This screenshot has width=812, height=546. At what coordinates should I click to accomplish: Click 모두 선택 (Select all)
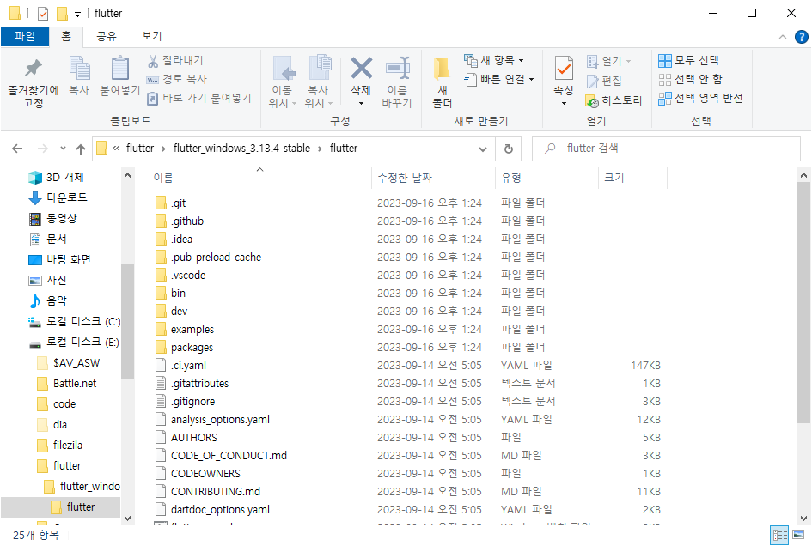[x=689, y=61]
